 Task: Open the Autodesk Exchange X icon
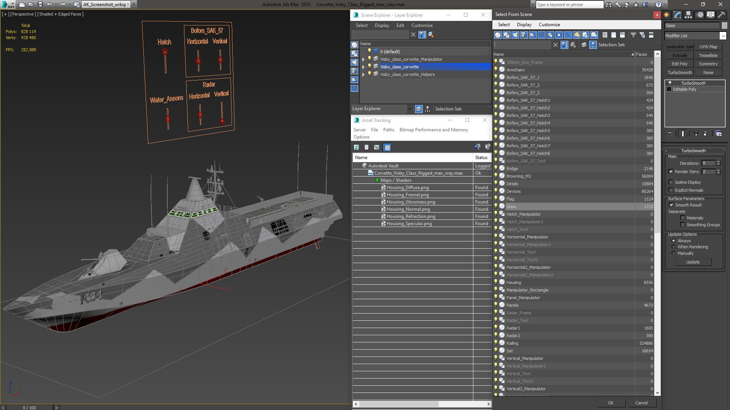pyautogui.click(x=645, y=5)
